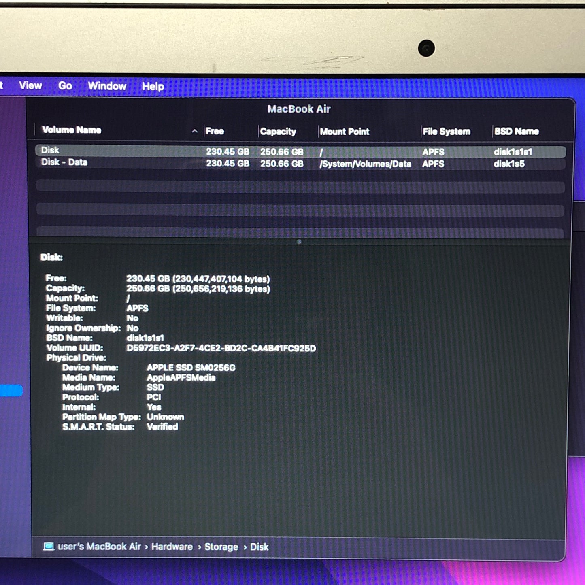Image resolution: width=585 pixels, height=585 pixels.
Task: Sort by the Capacity column header
Action: pos(278,132)
